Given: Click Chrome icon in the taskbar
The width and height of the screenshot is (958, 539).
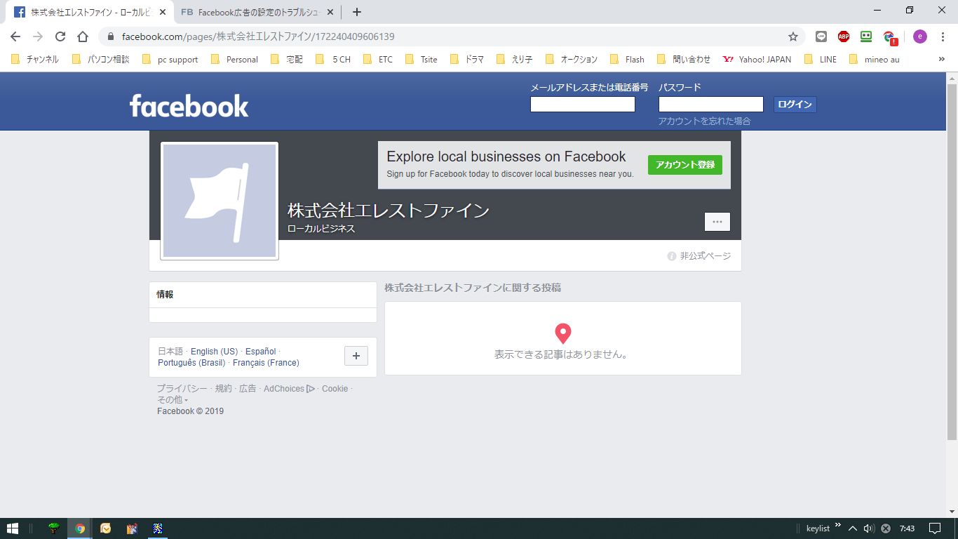Looking at the screenshot, I should [80, 528].
